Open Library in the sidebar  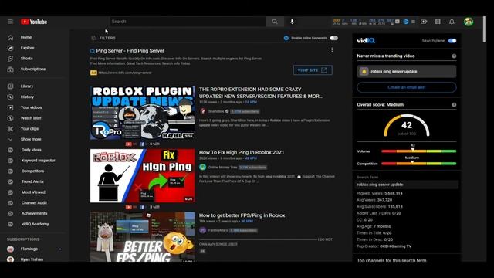click(27, 86)
